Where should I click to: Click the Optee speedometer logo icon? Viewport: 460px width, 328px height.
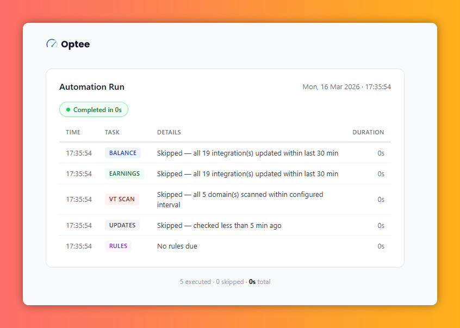coord(52,44)
